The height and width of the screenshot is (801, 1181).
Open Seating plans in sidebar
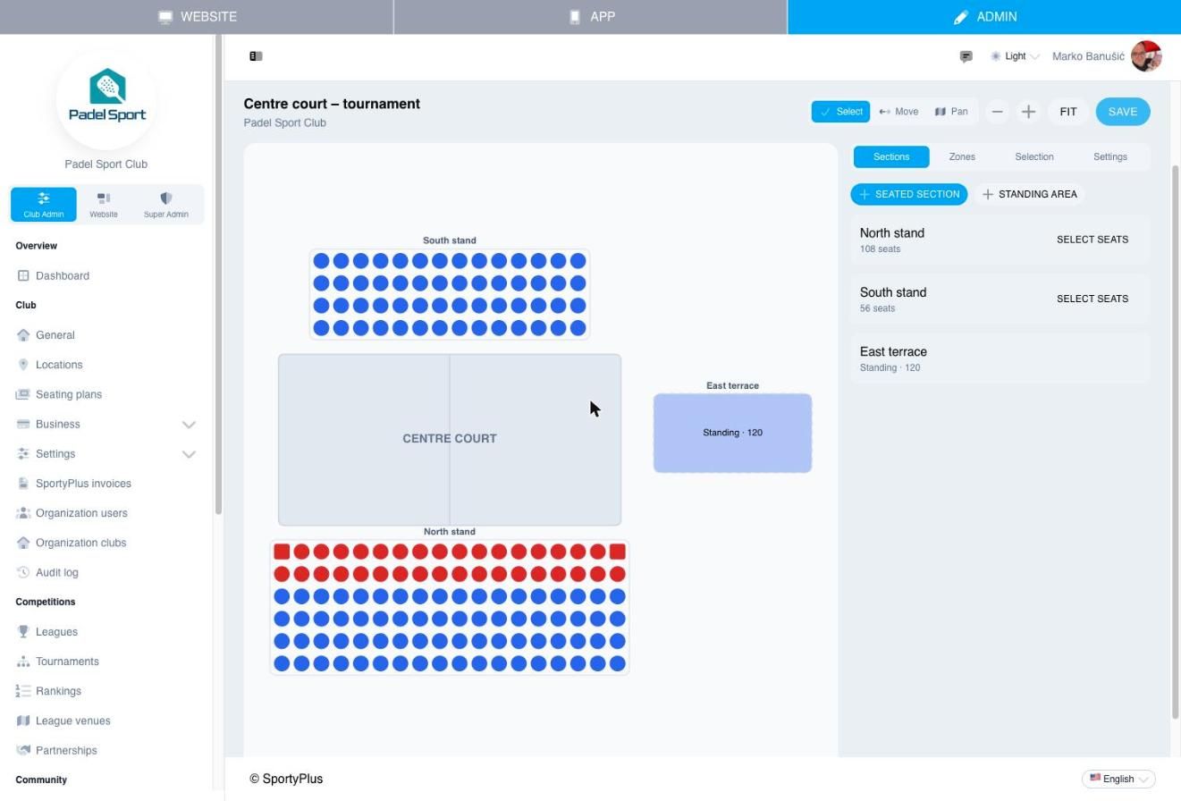[69, 394]
